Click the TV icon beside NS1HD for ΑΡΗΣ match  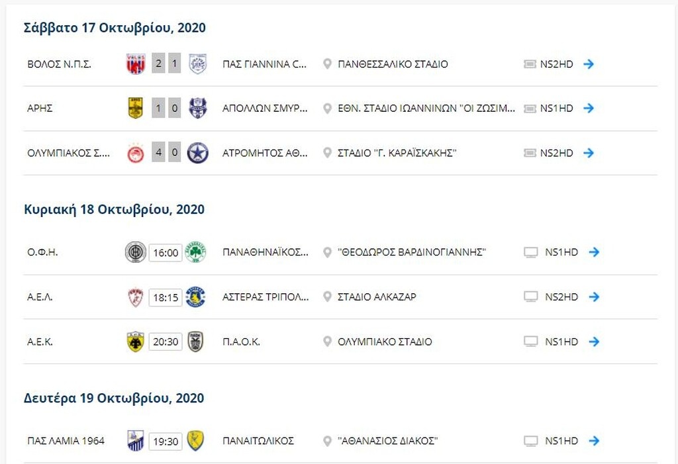[x=529, y=109]
